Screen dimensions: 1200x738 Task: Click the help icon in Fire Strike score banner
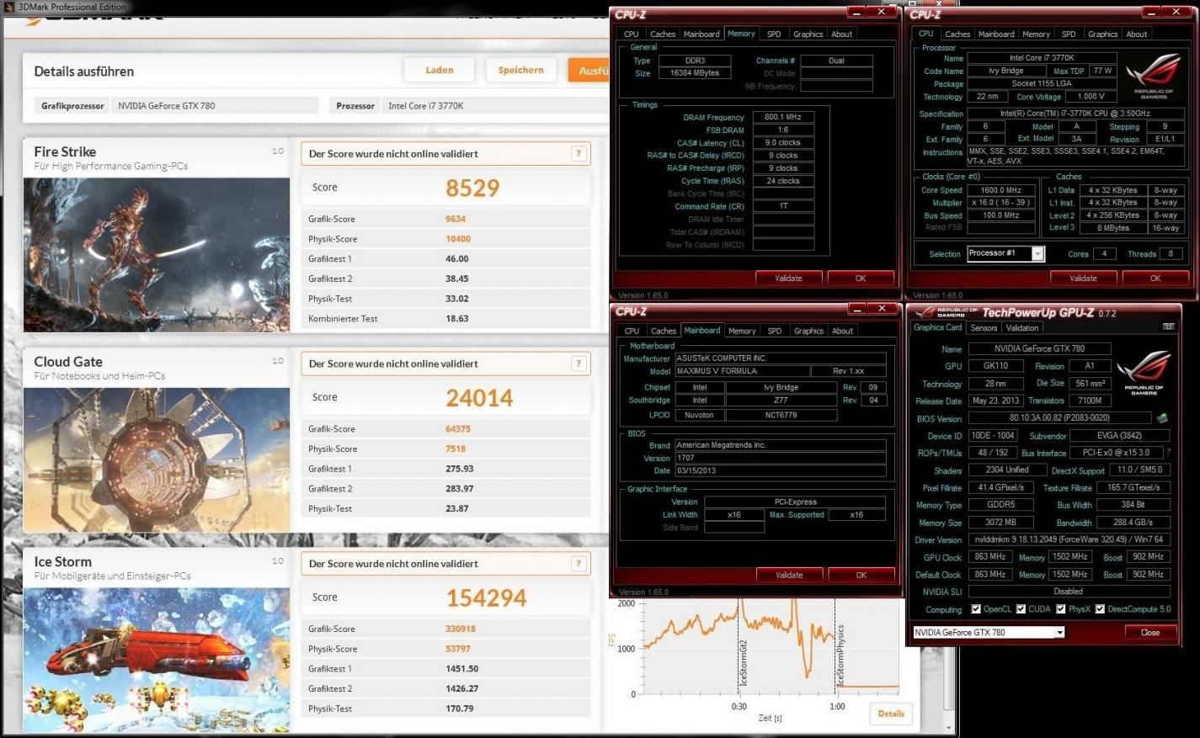578,153
